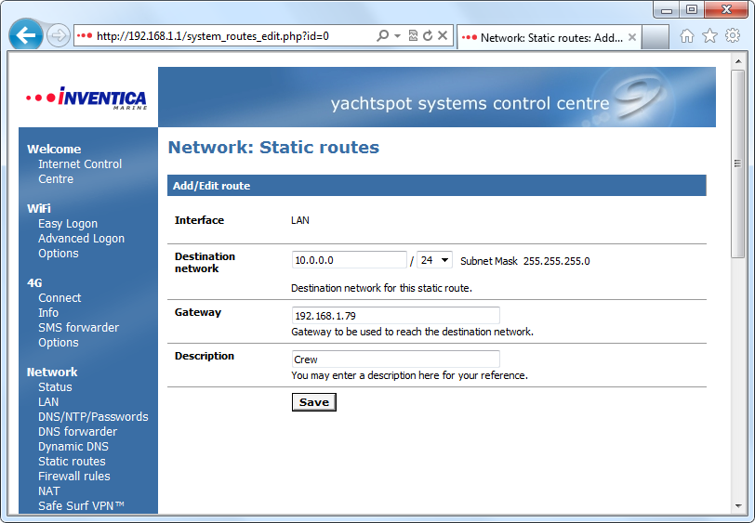The image size is (755, 523).
Task: Minimize the browser window
Action: (x=667, y=9)
